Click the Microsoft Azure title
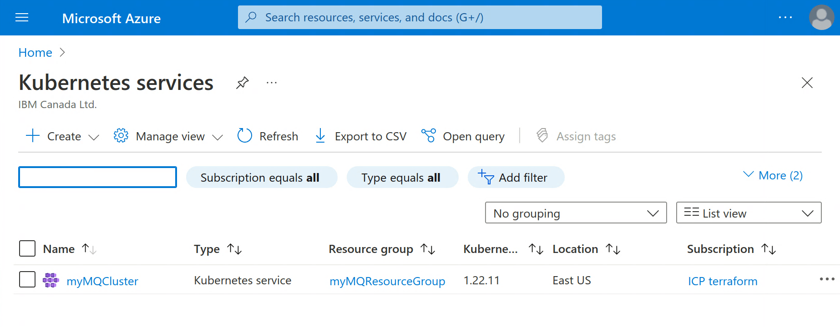Screen dimensions: 840x327 click(x=111, y=18)
